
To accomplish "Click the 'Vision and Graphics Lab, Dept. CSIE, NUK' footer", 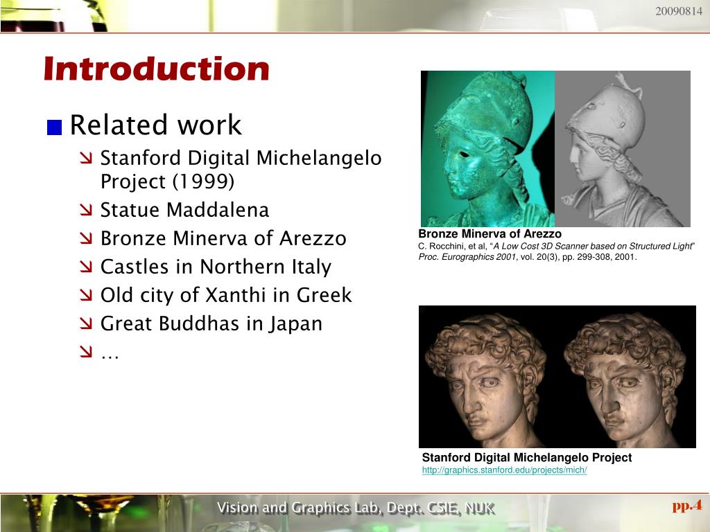I will coord(356,508).
